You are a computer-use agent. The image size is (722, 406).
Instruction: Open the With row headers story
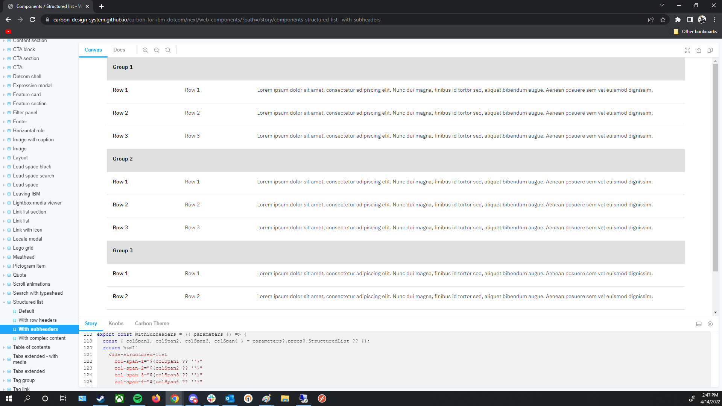pos(38,320)
